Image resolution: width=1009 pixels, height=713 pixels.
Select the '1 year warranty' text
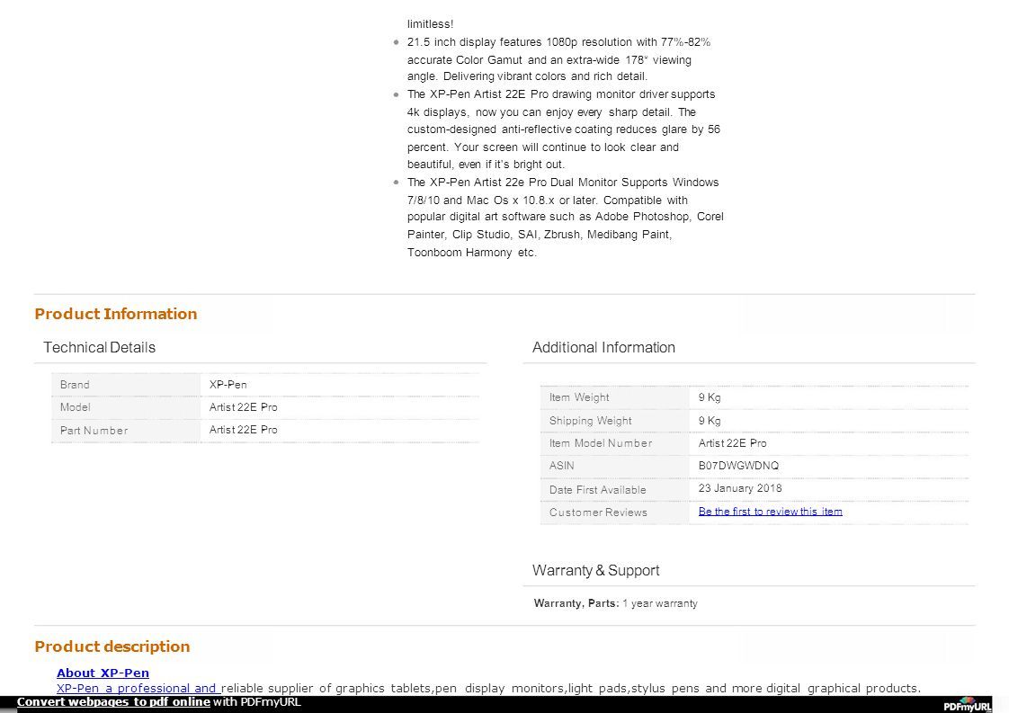660,603
